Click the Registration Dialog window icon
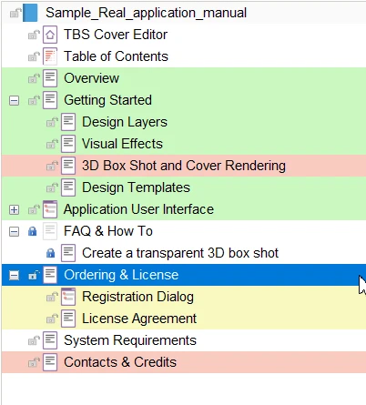The image size is (366, 405). (68, 297)
